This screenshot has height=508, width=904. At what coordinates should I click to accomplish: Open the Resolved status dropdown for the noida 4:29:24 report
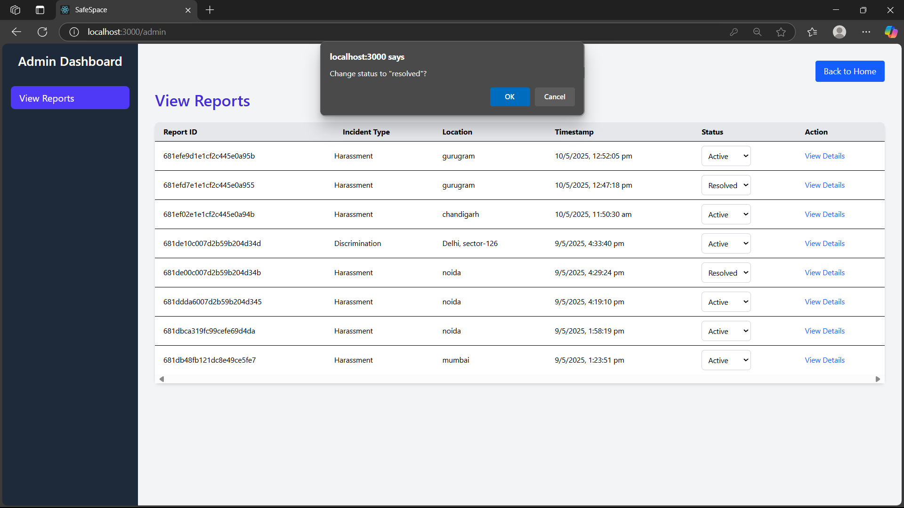click(x=726, y=273)
